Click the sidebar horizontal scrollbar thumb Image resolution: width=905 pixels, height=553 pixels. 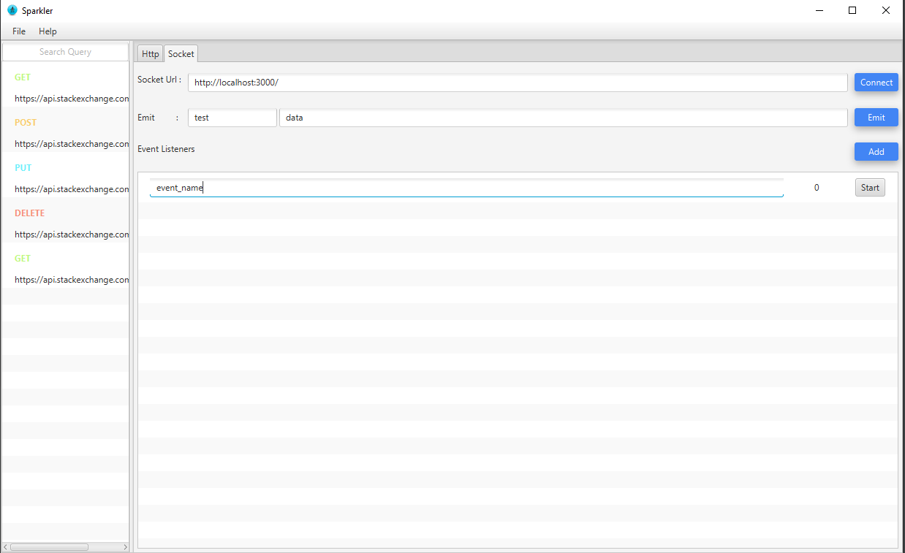pyautogui.click(x=49, y=547)
